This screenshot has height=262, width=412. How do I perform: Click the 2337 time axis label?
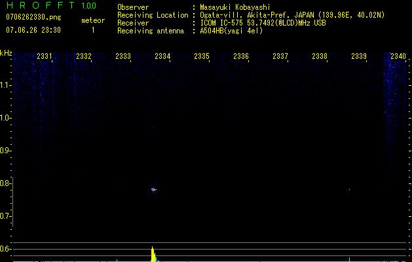point(280,56)
